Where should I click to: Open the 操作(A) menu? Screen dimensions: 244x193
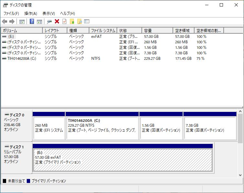[31, 14]
